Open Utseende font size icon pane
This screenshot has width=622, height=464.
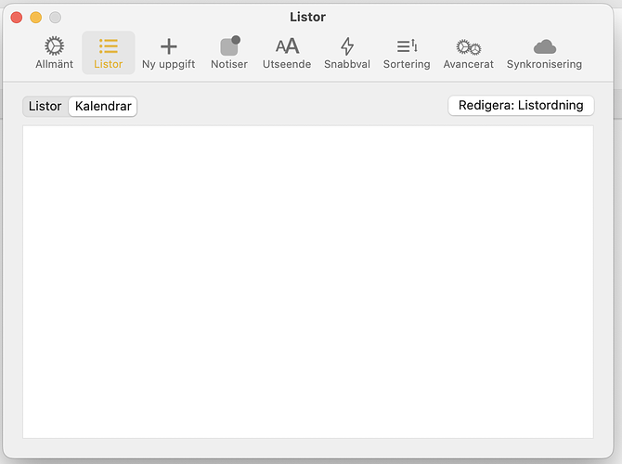[287, 46]
